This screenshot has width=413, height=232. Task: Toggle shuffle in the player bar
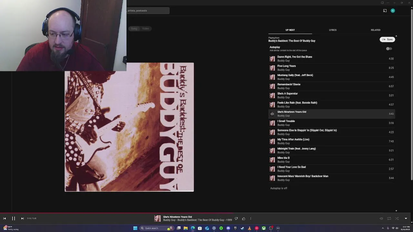[x=397, y=218]
